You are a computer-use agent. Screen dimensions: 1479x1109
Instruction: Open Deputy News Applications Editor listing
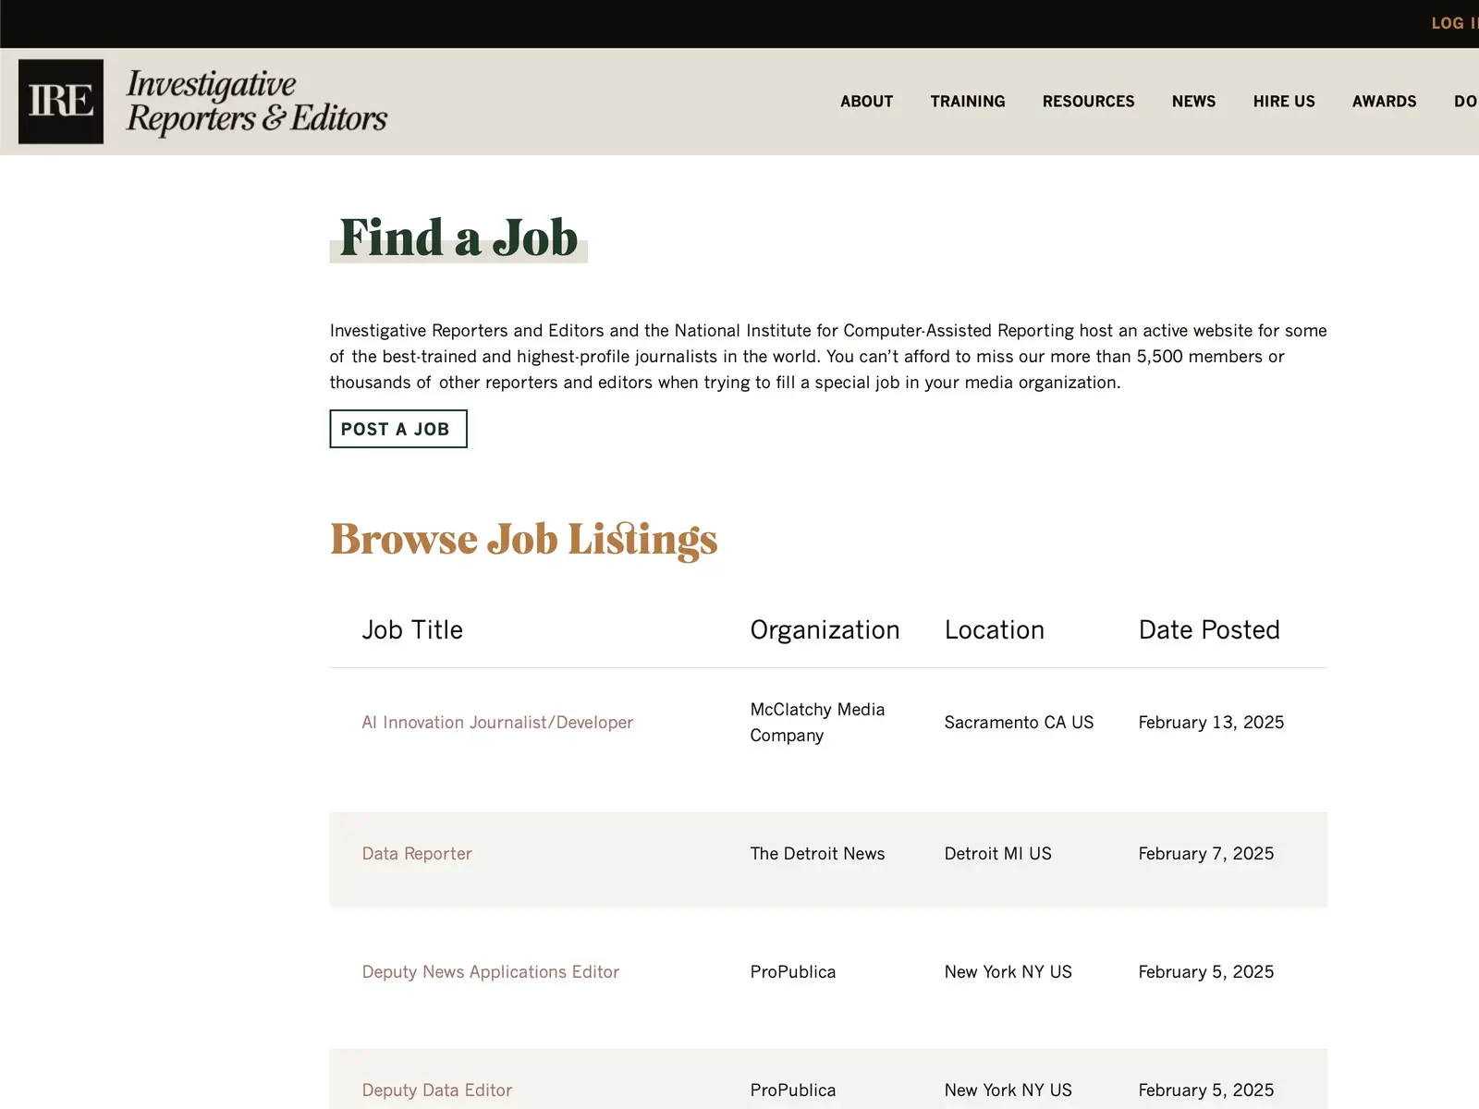pos(491,972)
